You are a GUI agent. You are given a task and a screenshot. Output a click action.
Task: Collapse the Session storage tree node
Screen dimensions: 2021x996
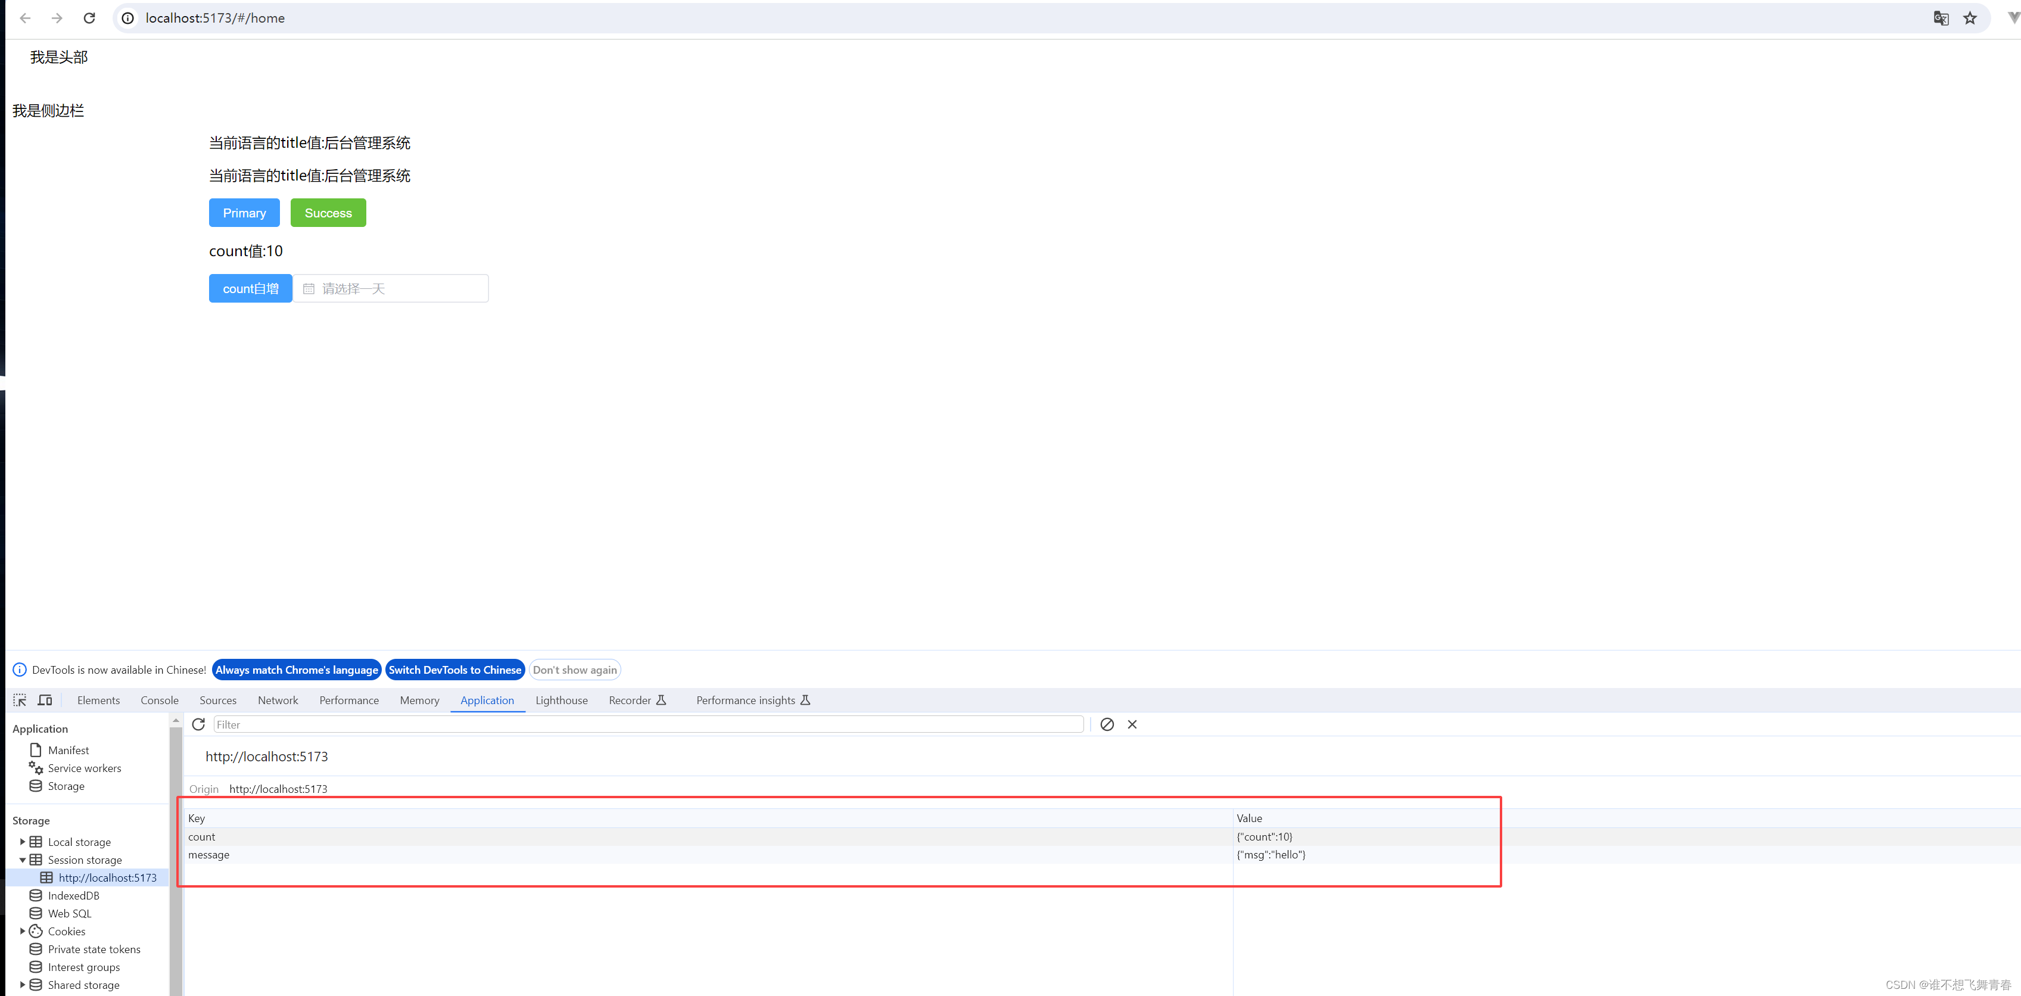click(x=22, y=860)
